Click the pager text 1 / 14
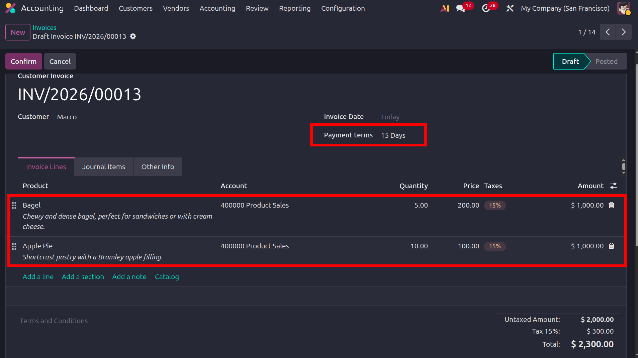Image resolution: width=638 pixels, height=358 pixels. click(587, 32)
